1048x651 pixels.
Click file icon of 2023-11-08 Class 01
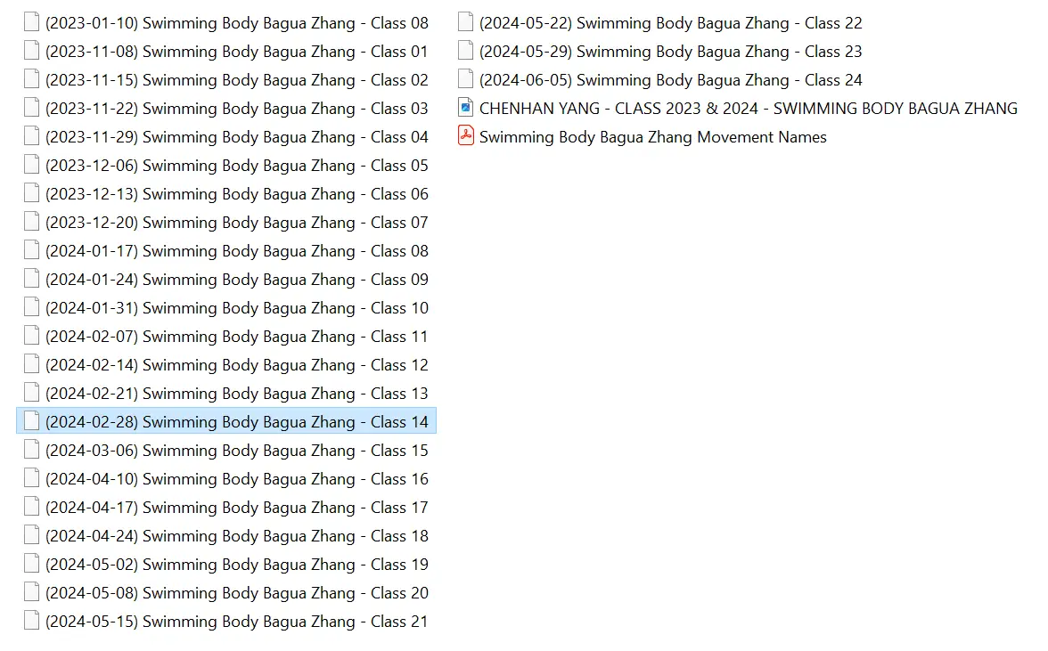tap(31, 52)
